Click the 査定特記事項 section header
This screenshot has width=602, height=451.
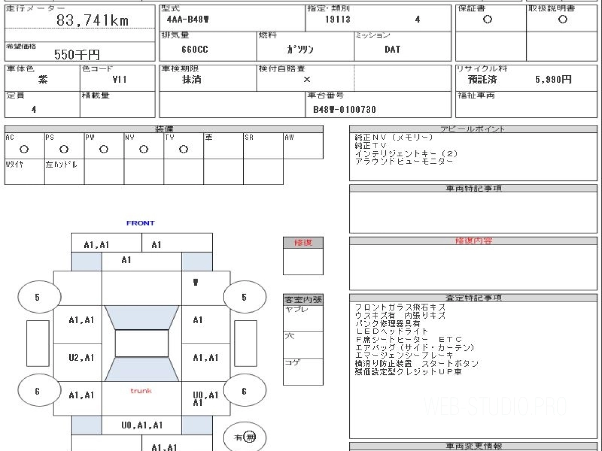tap(474, 298)
